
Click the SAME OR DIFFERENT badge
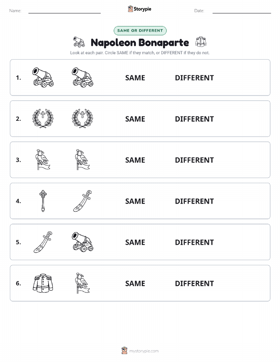[x=140, y=30]
